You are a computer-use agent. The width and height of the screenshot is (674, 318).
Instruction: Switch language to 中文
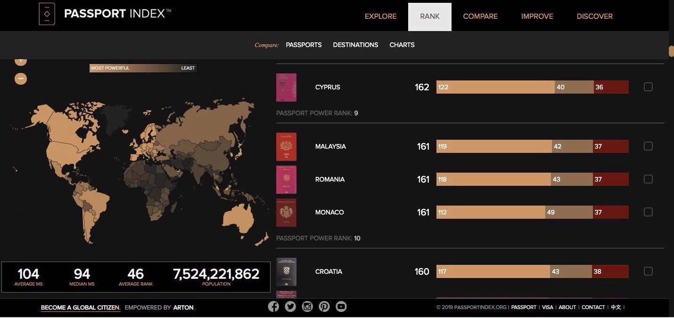(x=616, y=307)
